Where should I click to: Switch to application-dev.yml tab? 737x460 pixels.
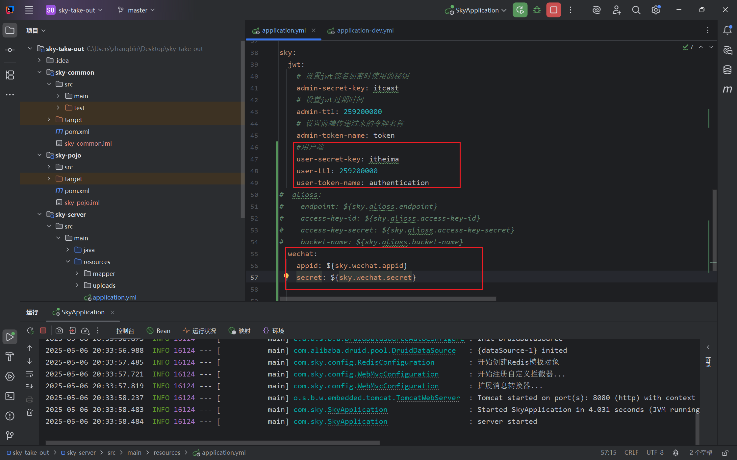coord(361,30)
